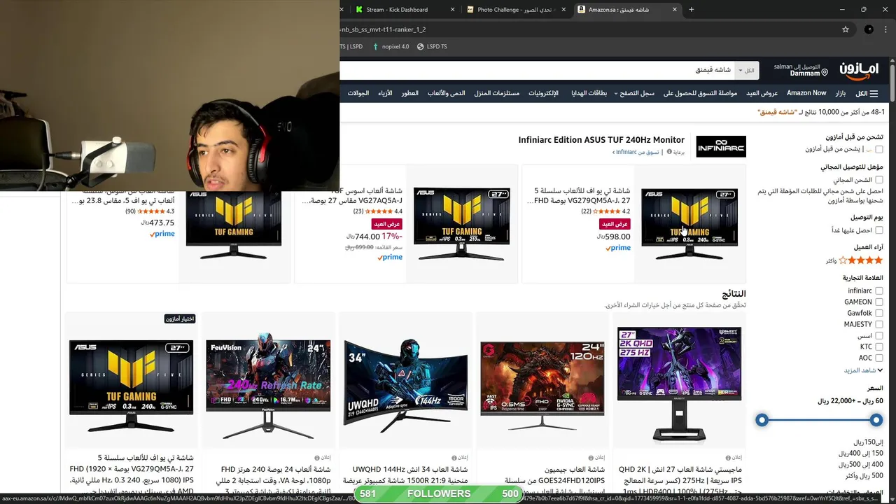Click the Eid deal badge above 744.00
This screenshot has width=896, height=504.
coord(387,224)
